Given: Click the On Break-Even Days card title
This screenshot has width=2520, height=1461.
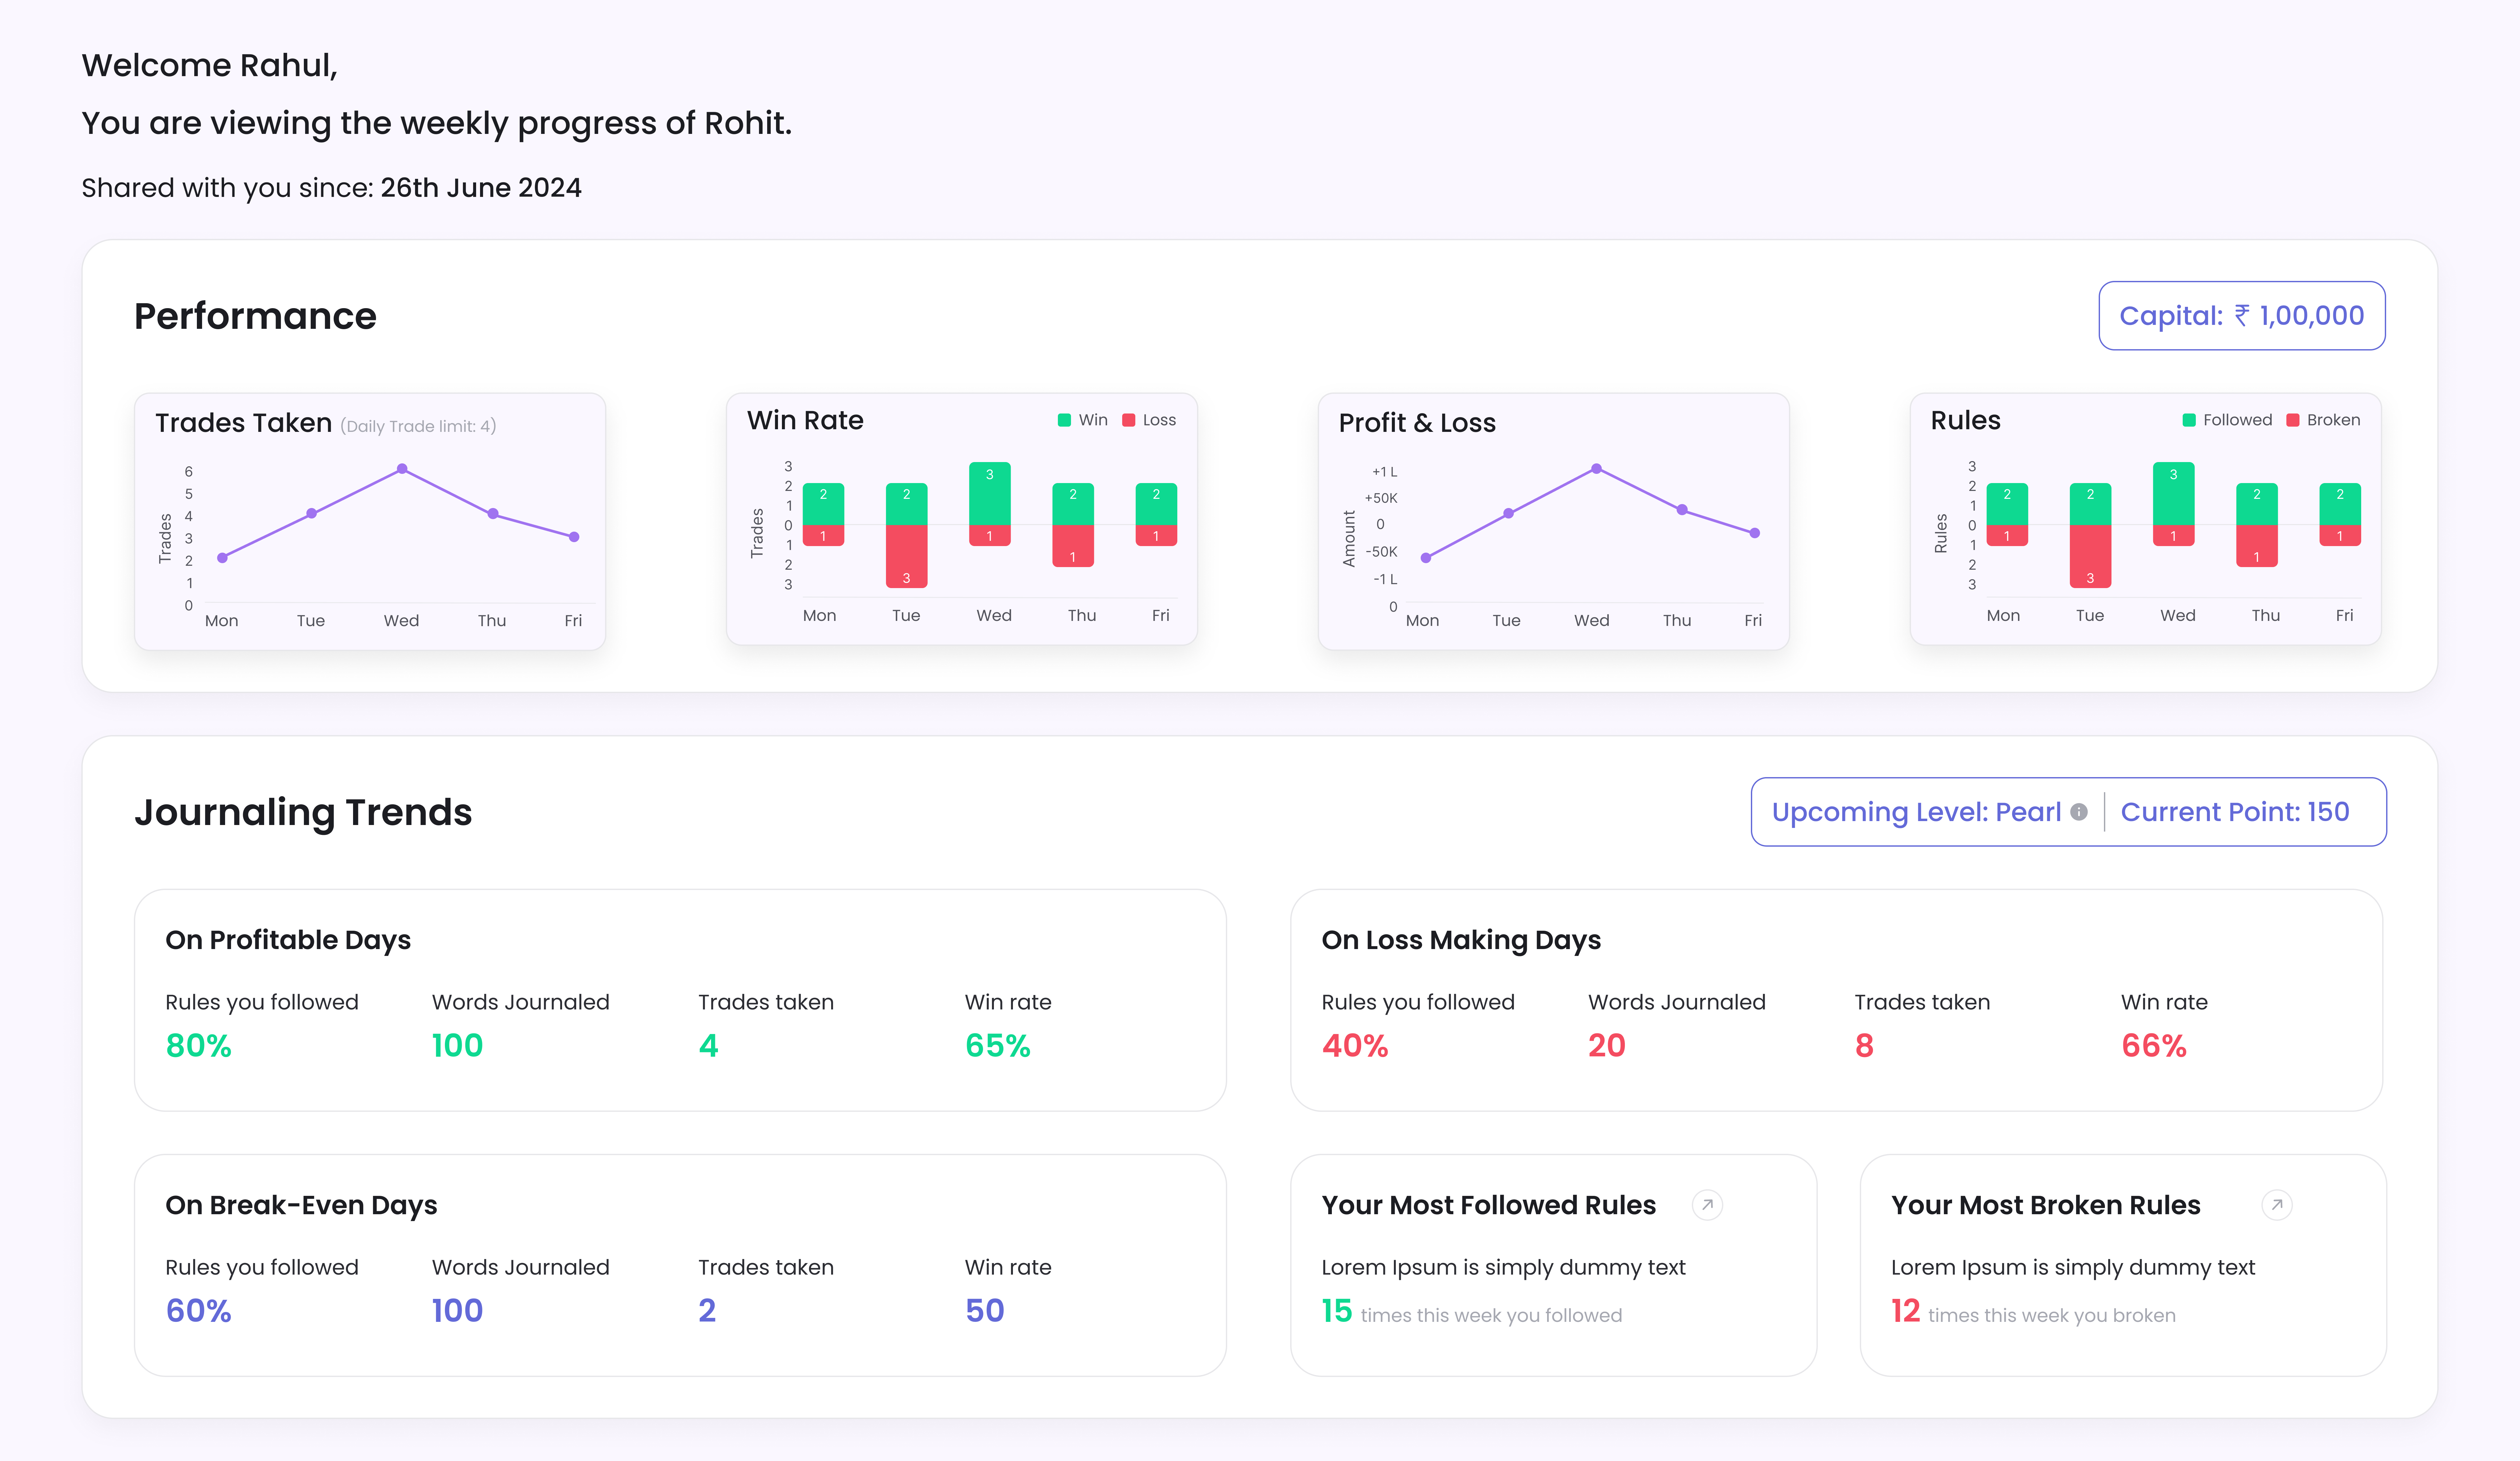Looking at the screenshot, I should tap(301, 1205).
